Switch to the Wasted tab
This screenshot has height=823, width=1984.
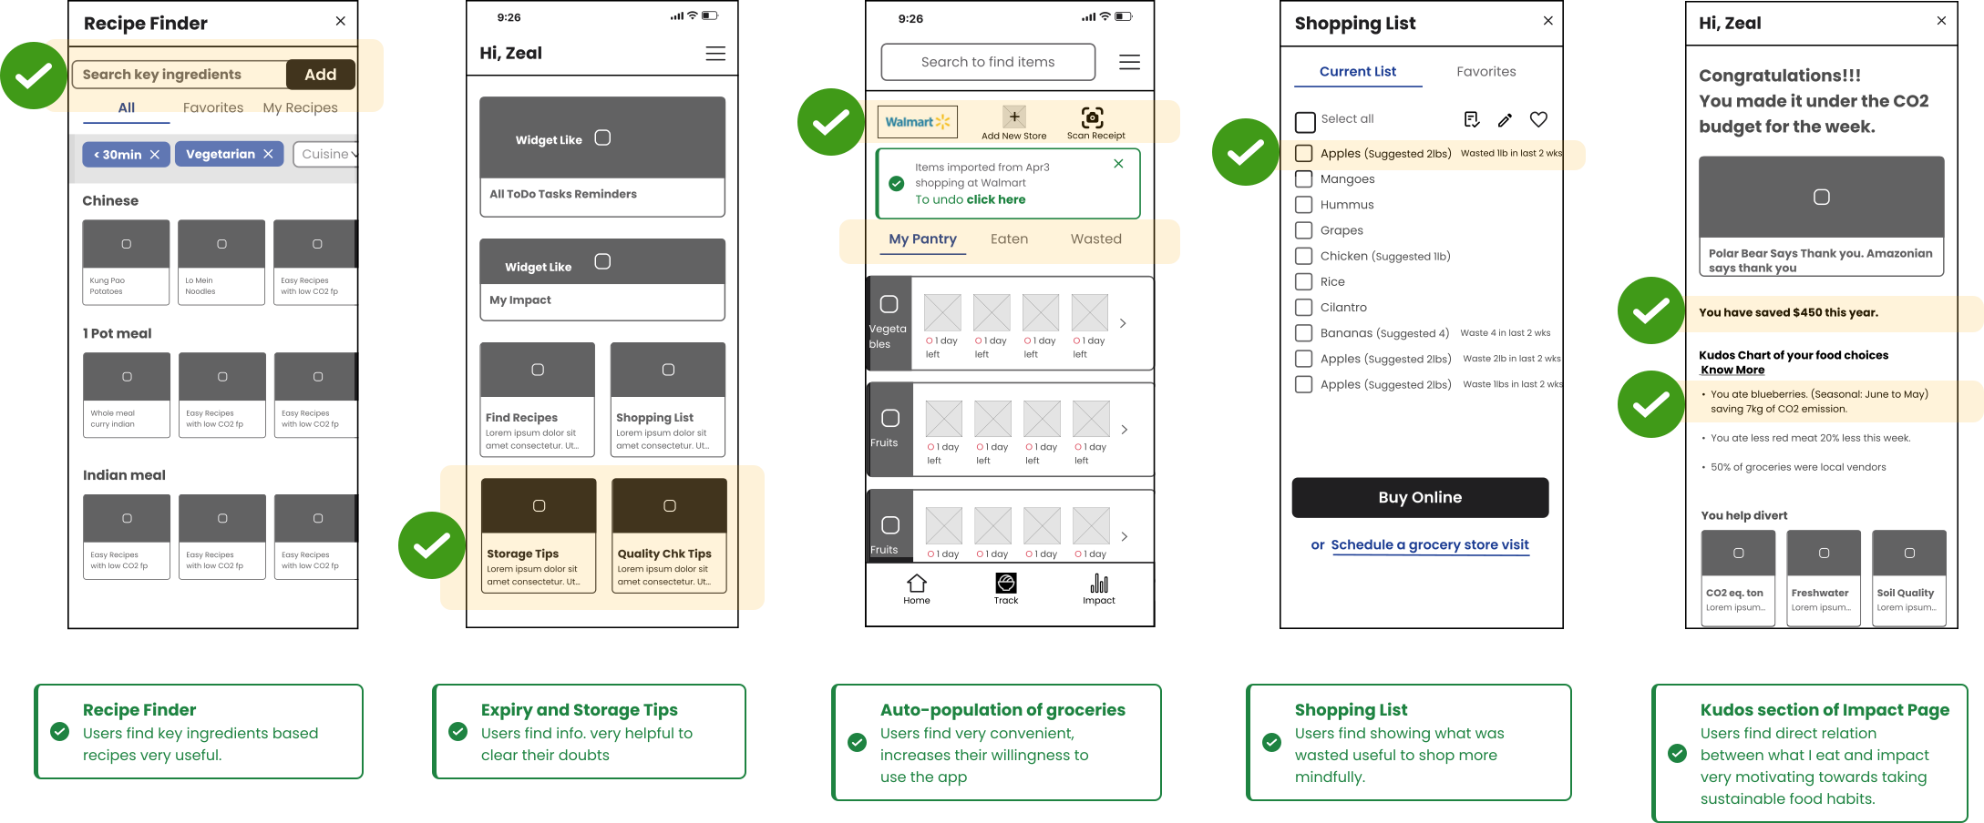click(1095, 239)
